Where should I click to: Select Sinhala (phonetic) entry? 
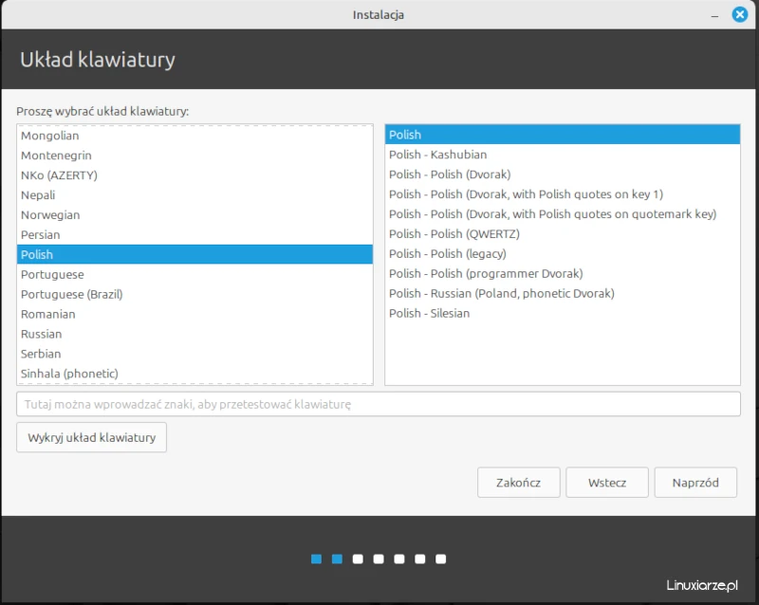(x=194, y=374)
